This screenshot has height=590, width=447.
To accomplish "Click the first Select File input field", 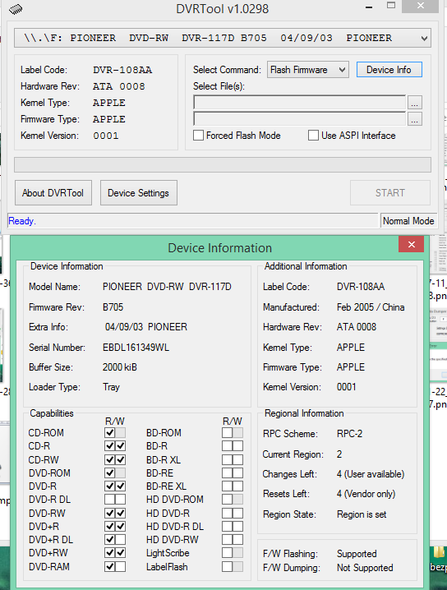I will click(299, 103).
